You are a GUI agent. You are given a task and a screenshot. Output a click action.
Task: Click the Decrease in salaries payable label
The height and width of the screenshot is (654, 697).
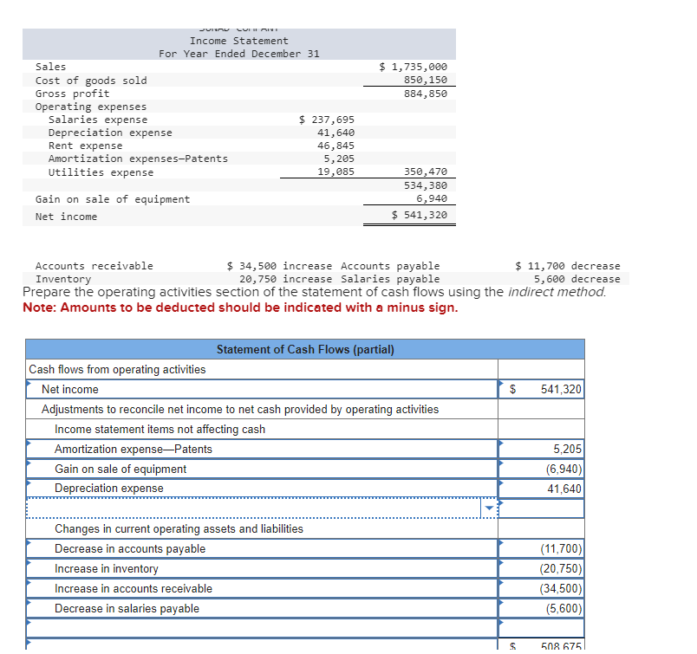pos(108,608)
